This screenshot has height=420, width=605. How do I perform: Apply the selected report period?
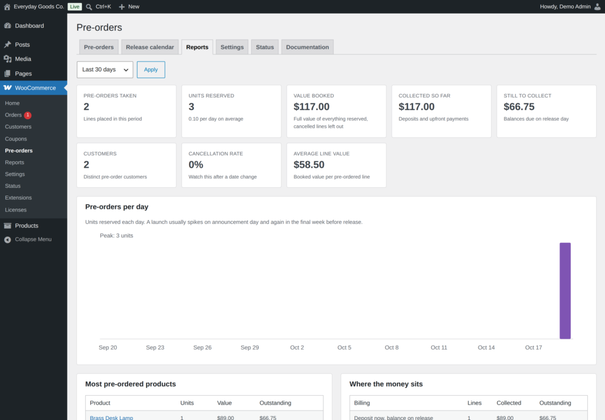tap(151, 70)
